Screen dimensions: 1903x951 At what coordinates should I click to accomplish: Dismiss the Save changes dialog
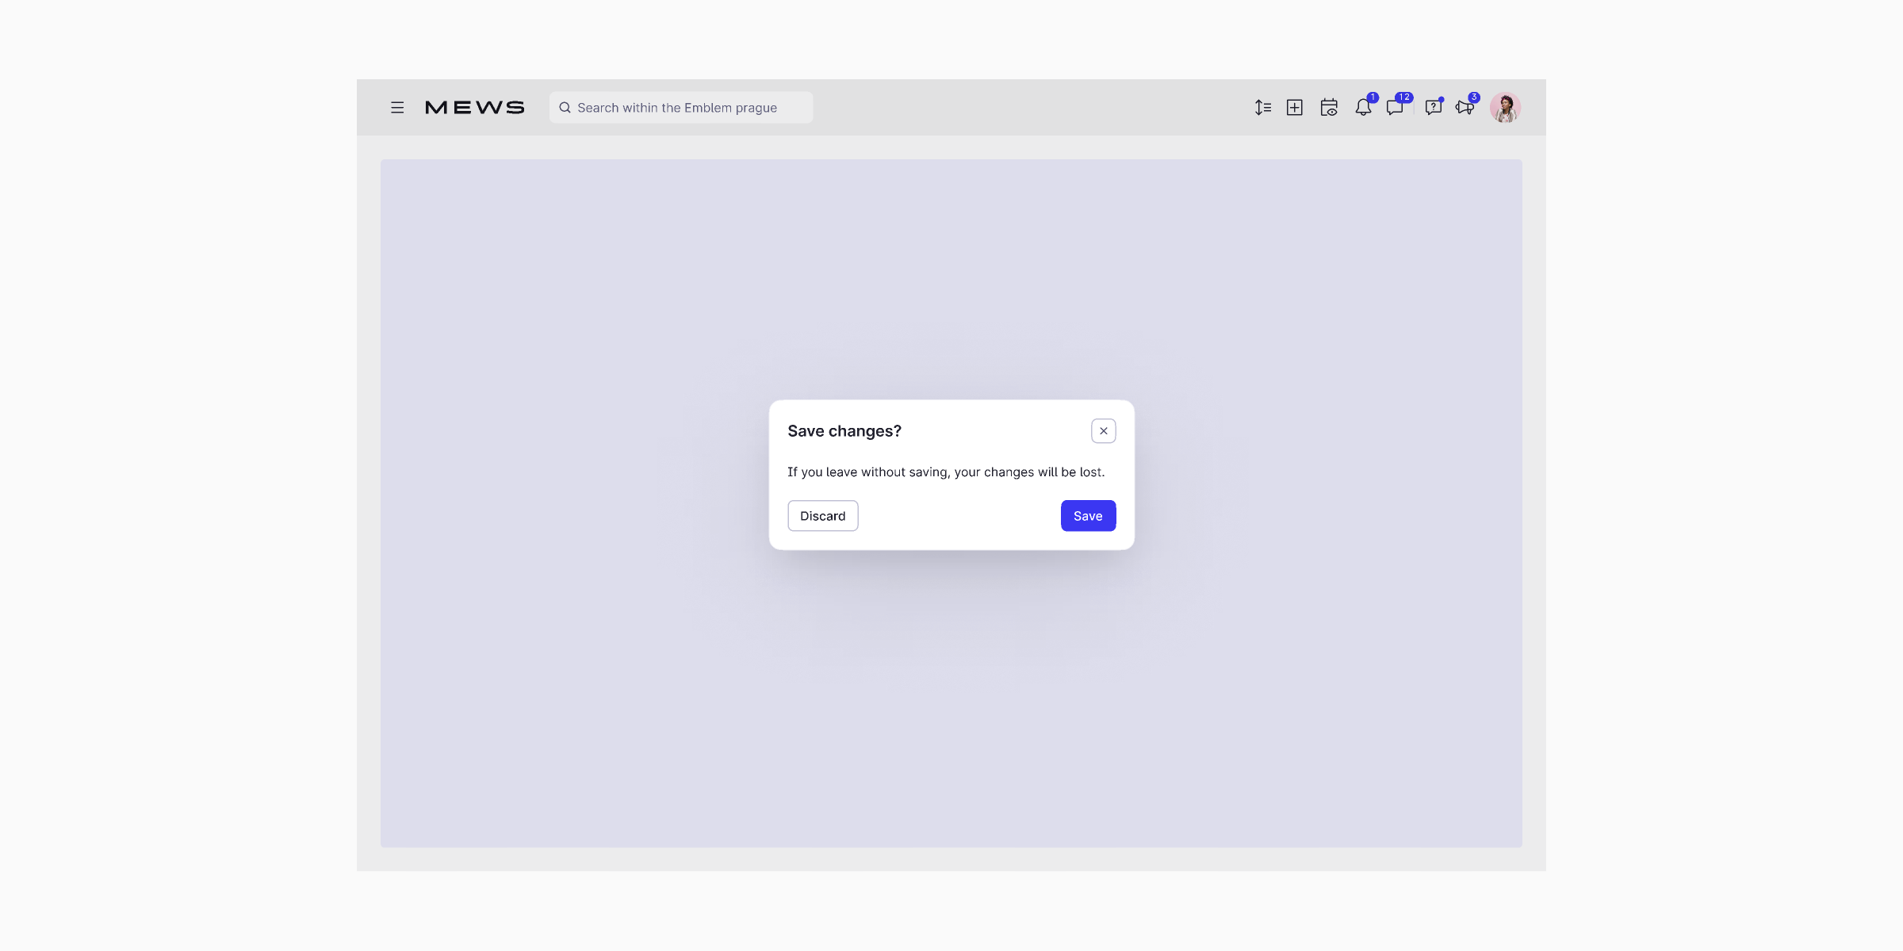1103,430
